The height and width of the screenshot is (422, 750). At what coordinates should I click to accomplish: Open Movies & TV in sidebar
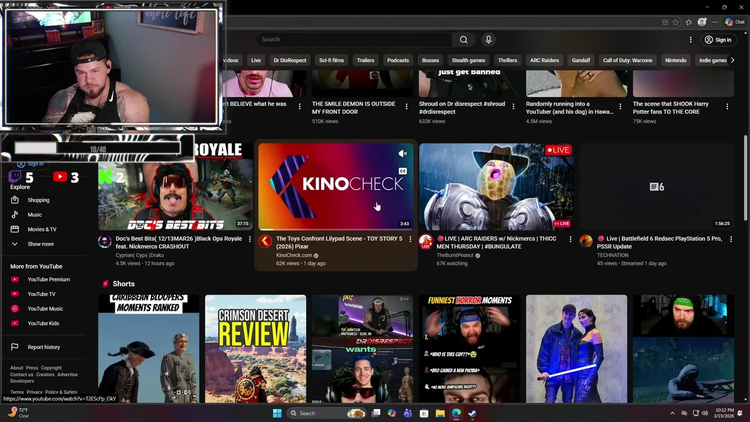pyautogui.click(x=42, y=229)
